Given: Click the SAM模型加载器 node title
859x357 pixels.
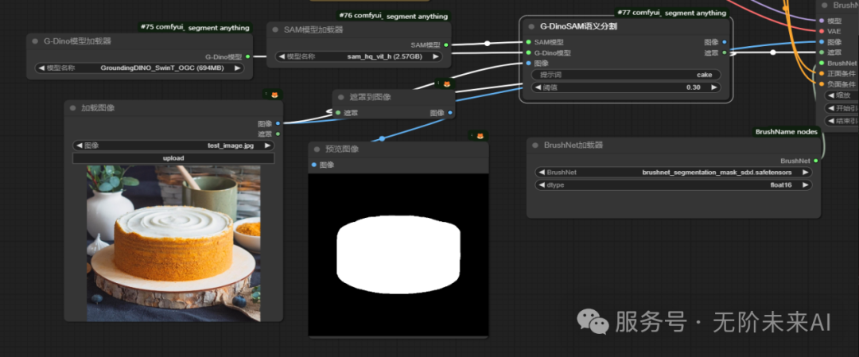Looking at the screenshot, I should click(x=313, y=29).
